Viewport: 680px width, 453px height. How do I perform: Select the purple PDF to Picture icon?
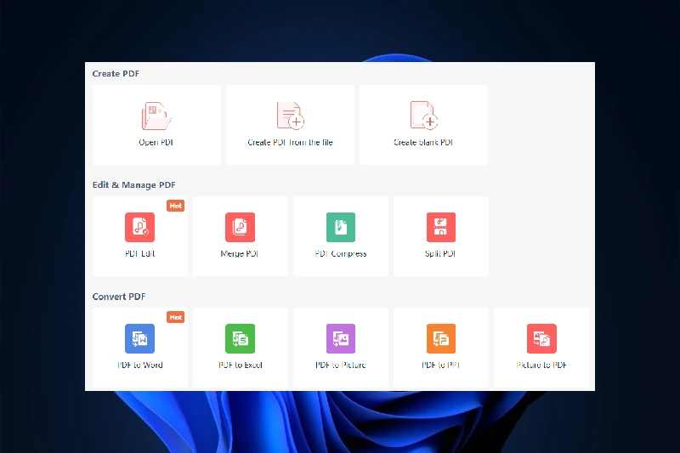click(341, 338)
